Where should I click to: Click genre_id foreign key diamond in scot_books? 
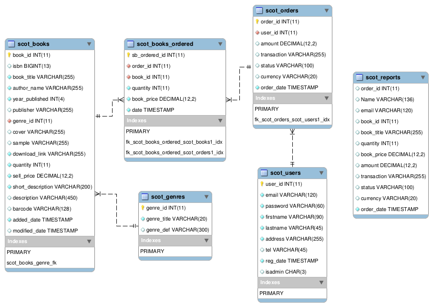click(x=10, y=121)
